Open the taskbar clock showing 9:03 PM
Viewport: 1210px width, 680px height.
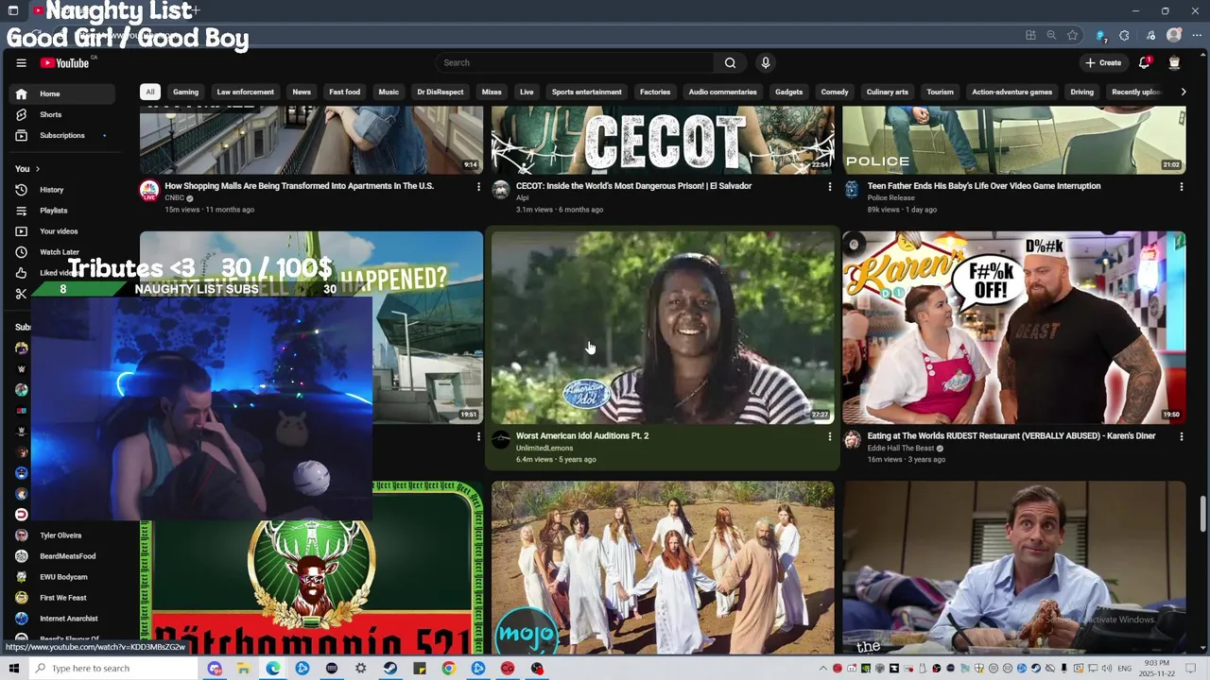coord(1157,669)
